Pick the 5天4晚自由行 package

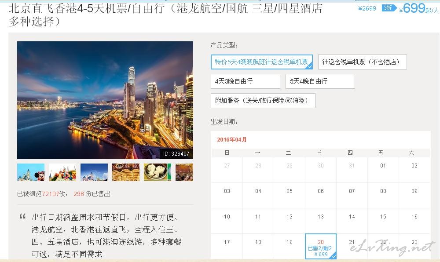tap(320, 81)
